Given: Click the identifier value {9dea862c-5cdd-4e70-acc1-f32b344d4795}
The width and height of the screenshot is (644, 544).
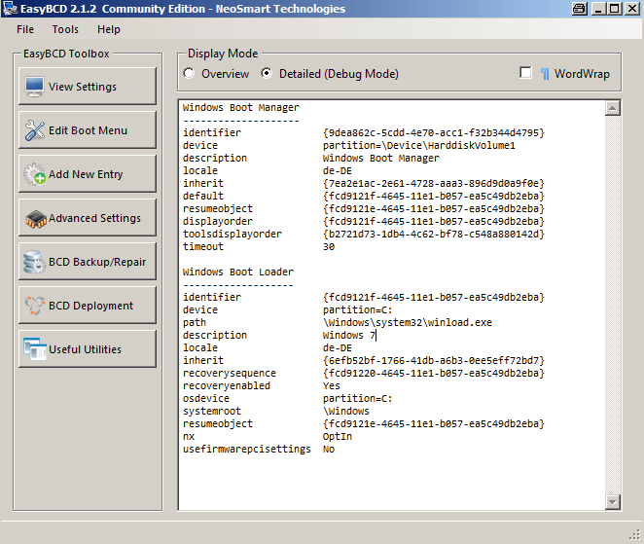Looking at the screenshot, I should (x=434, y=132).
